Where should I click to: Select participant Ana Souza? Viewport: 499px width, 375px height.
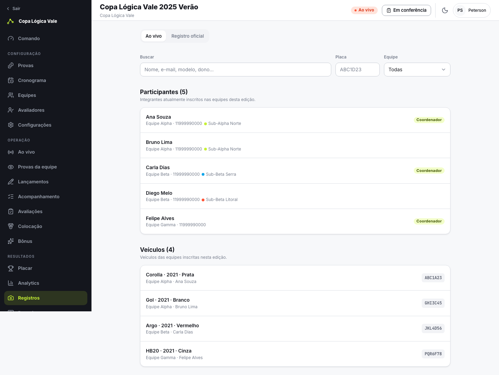(295, 120)
